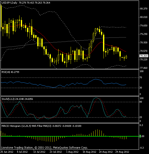Click the 79.290 price scale level
Image resolution: width=149 pixels, height=154 pixels.
pos(144,34)
